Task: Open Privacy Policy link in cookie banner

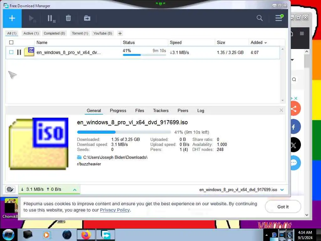Action: click(x=115, y=210)
